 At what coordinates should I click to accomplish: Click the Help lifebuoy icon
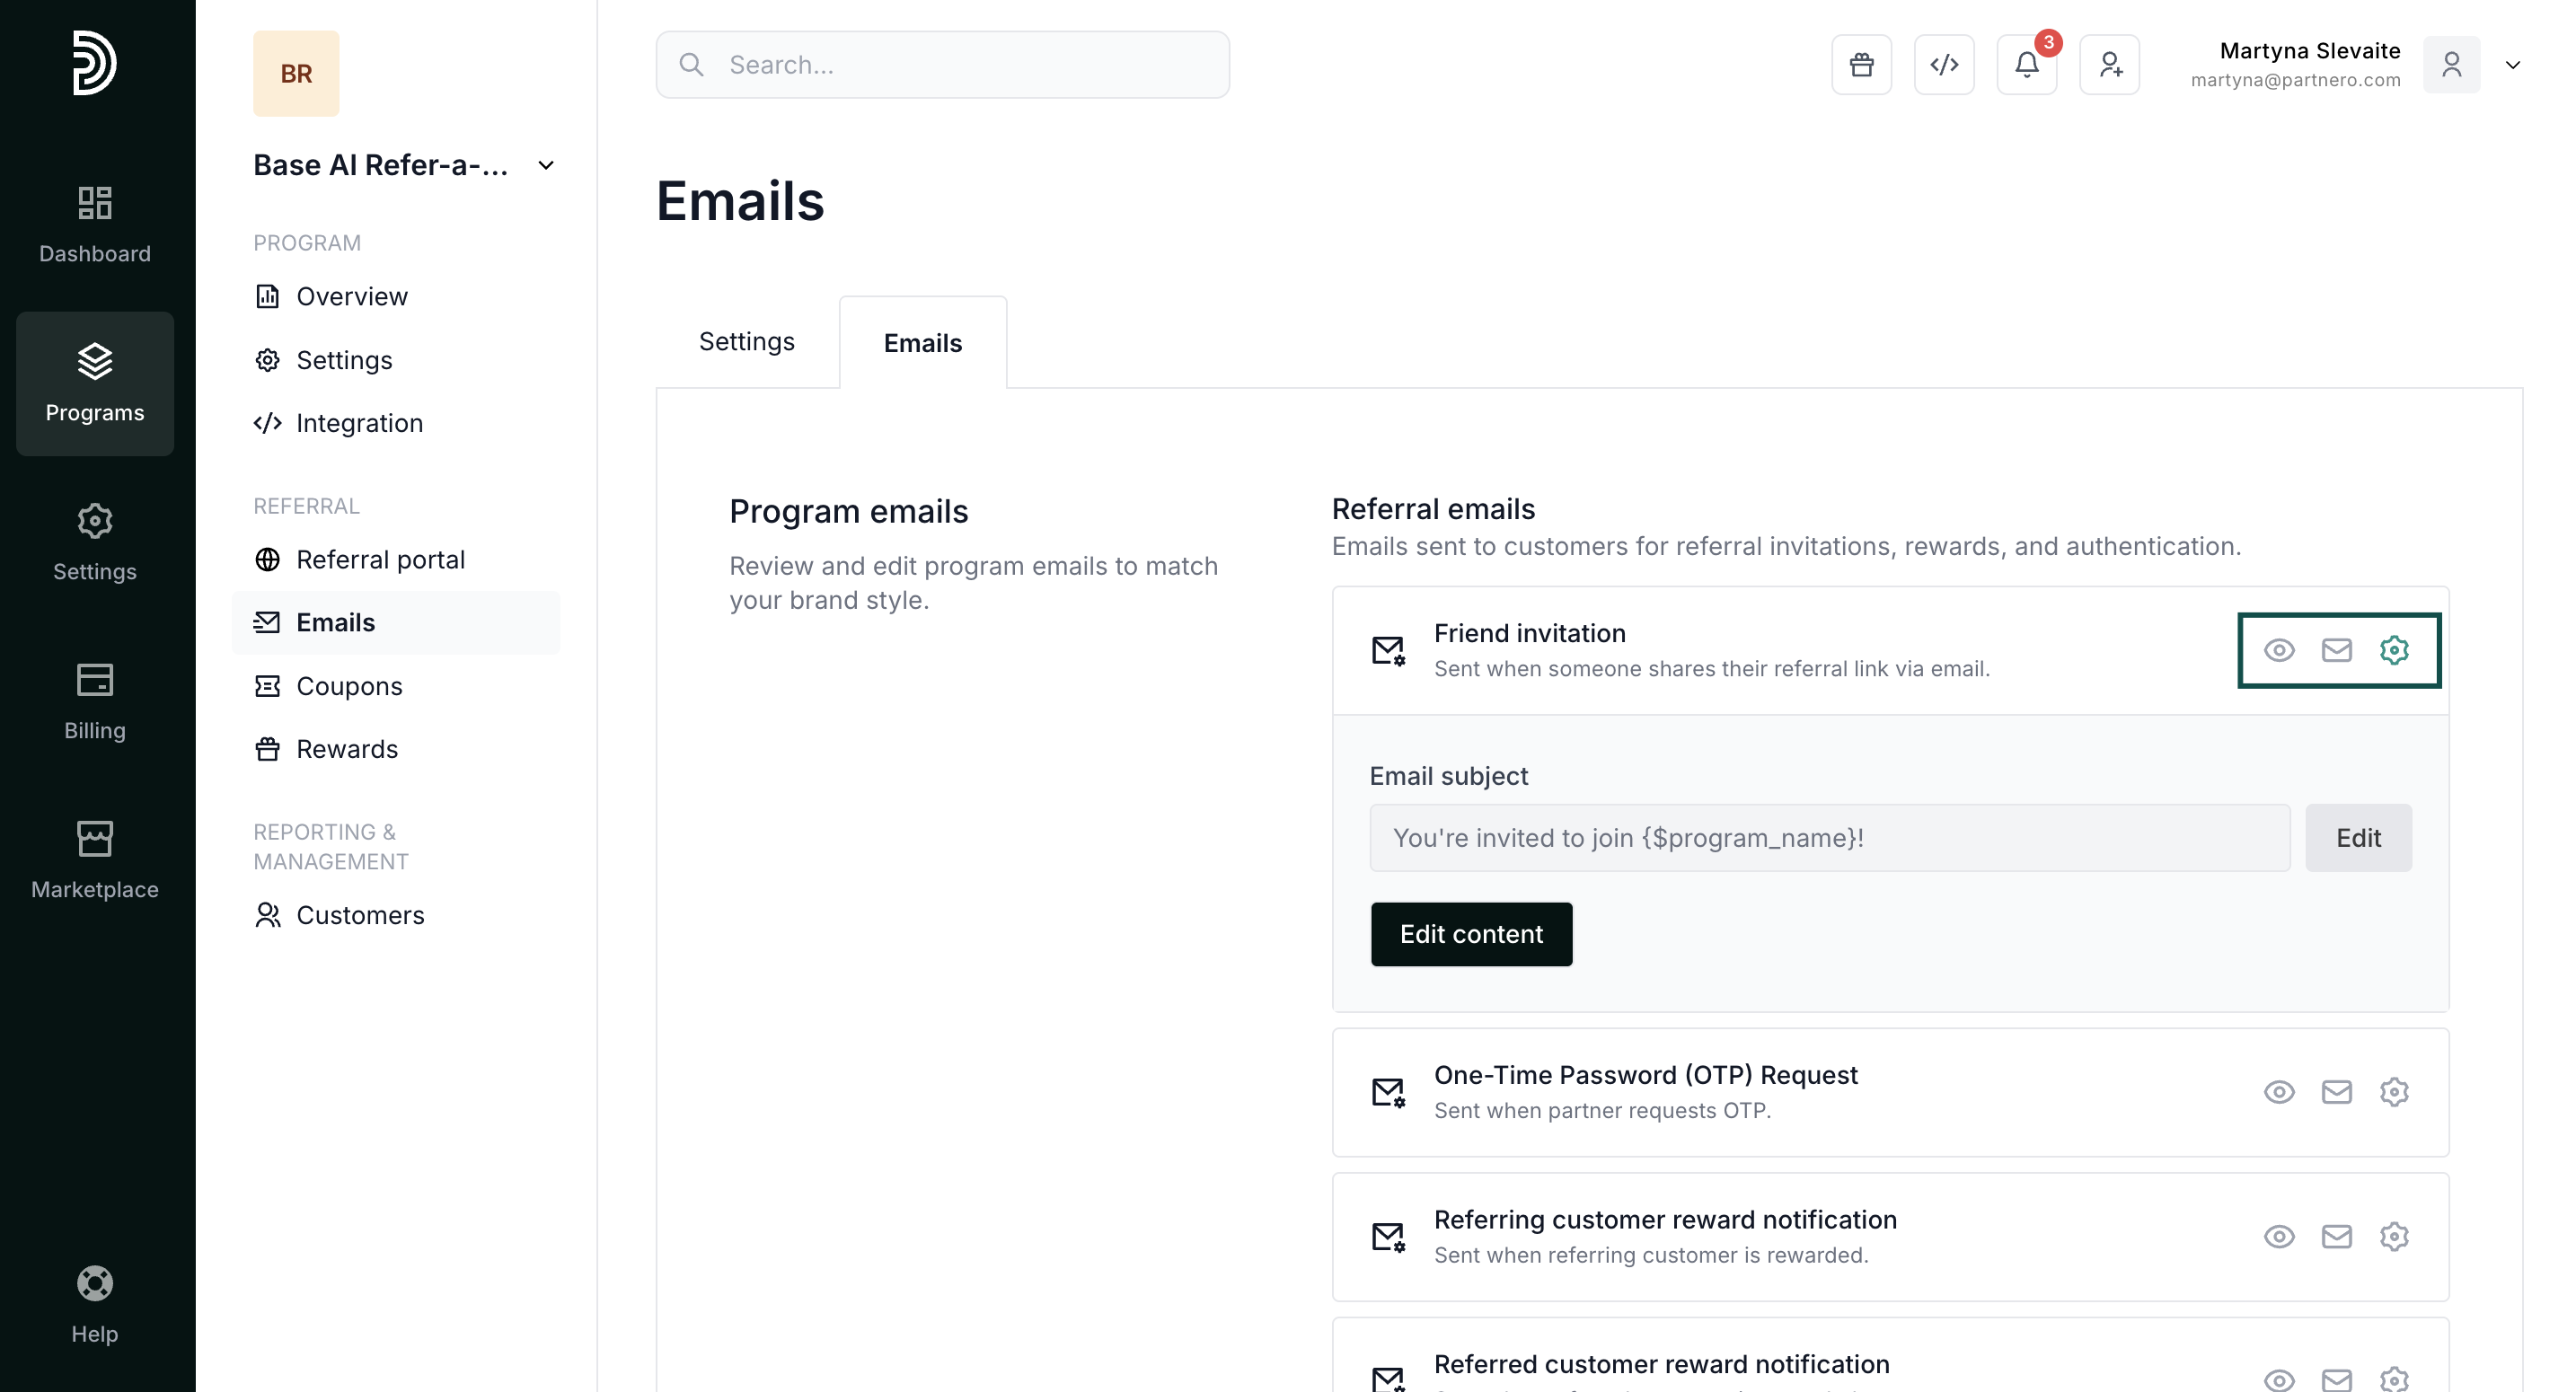coord(95,1283)
